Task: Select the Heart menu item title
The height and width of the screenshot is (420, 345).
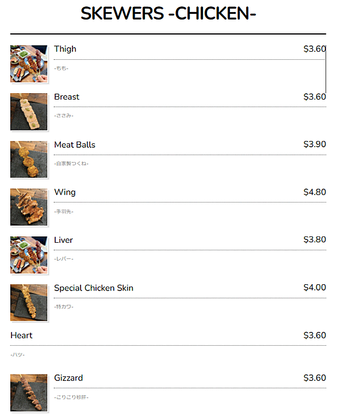Action: point(21,335)
